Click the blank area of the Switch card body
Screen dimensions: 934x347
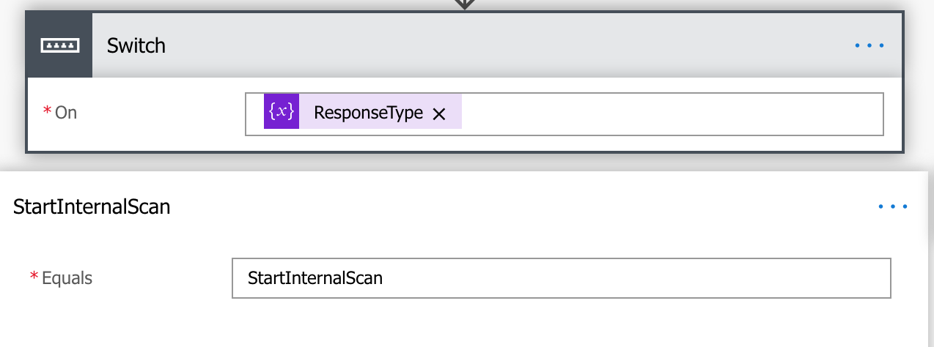point(147,139)
